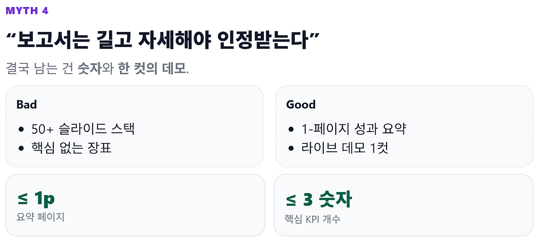
Task: Select the Good card heading
Action: point(301,105)
